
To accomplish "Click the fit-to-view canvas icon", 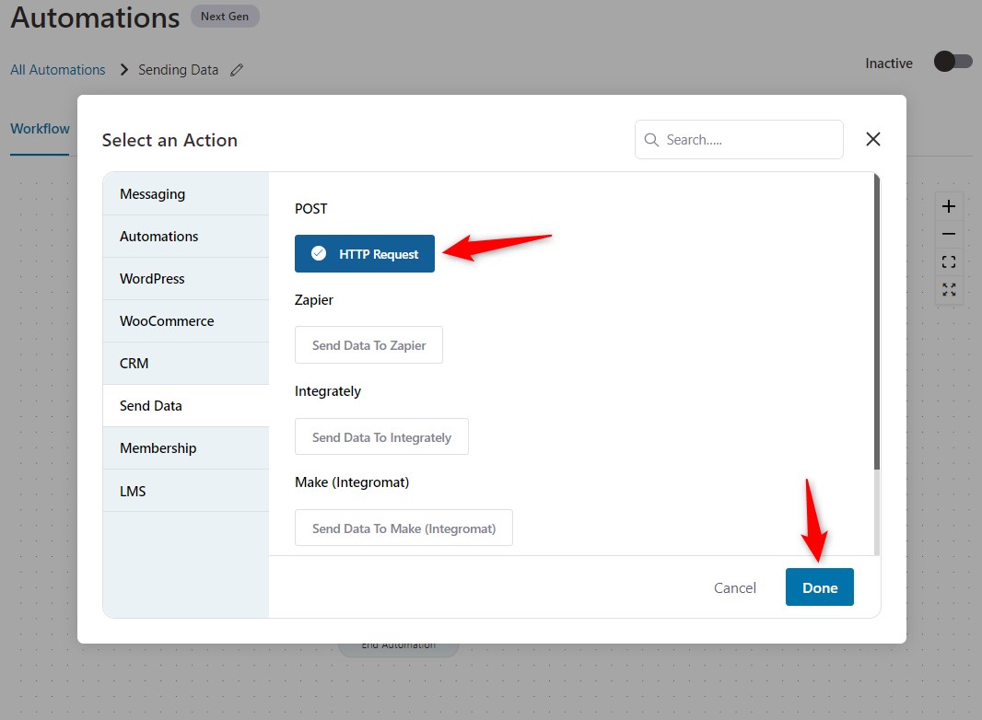I will (949, 262).
